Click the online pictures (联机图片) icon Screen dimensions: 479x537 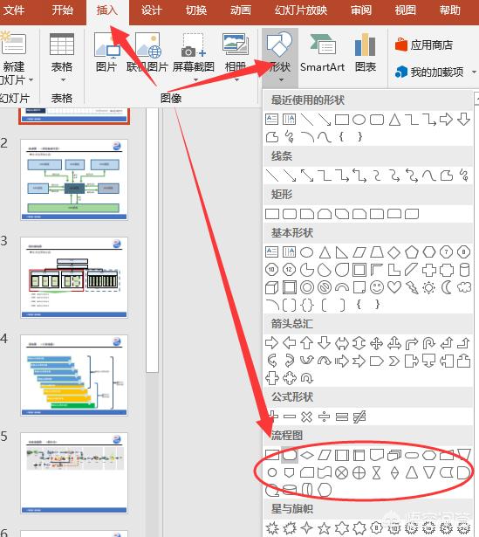pos(147,53)
